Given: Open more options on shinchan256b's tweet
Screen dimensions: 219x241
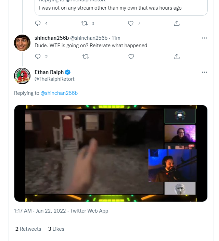Looking at the screenshot, I should (204, 38).
